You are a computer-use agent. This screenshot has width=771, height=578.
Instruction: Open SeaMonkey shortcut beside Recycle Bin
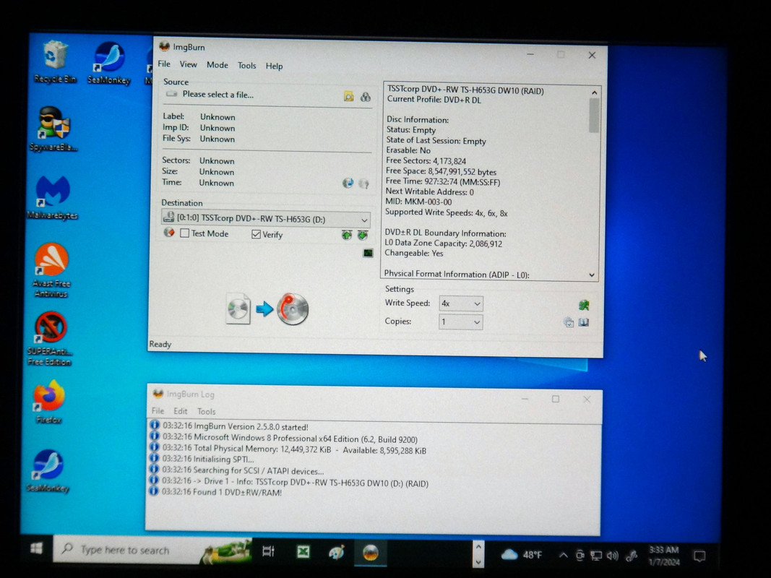click(108, 63)
